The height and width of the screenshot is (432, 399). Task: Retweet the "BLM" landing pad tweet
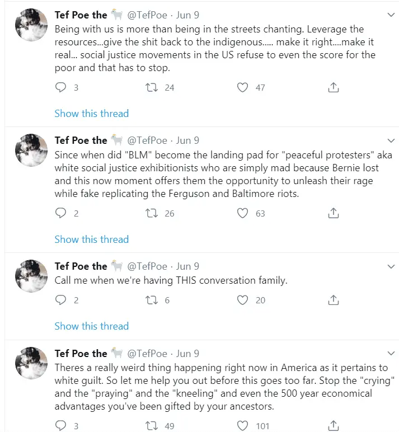pyautogui.click(x=151, y=213)
